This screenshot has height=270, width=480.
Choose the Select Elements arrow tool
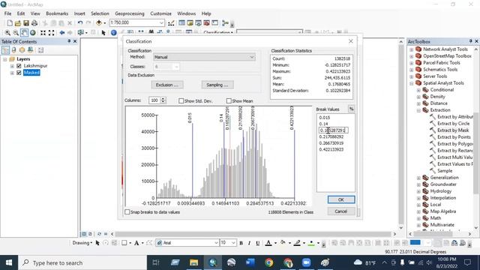pyautogui.click(x=103, y=32)
